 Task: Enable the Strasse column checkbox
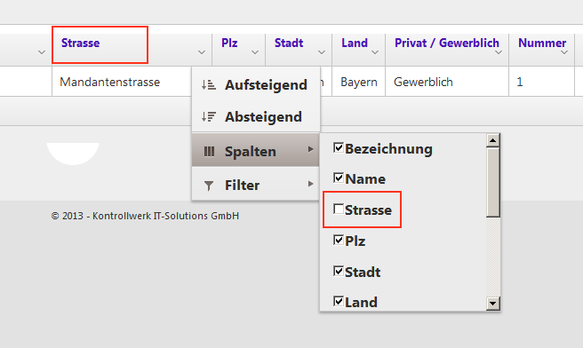339,210
